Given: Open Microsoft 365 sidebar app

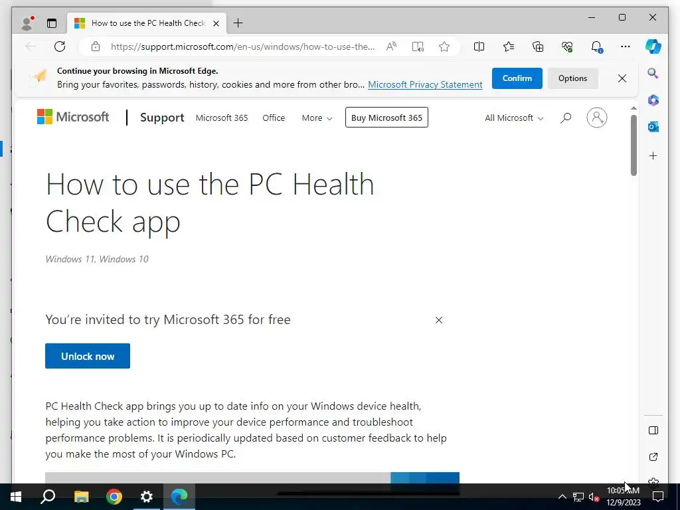Looking at the screenshot, I should 653,100.
